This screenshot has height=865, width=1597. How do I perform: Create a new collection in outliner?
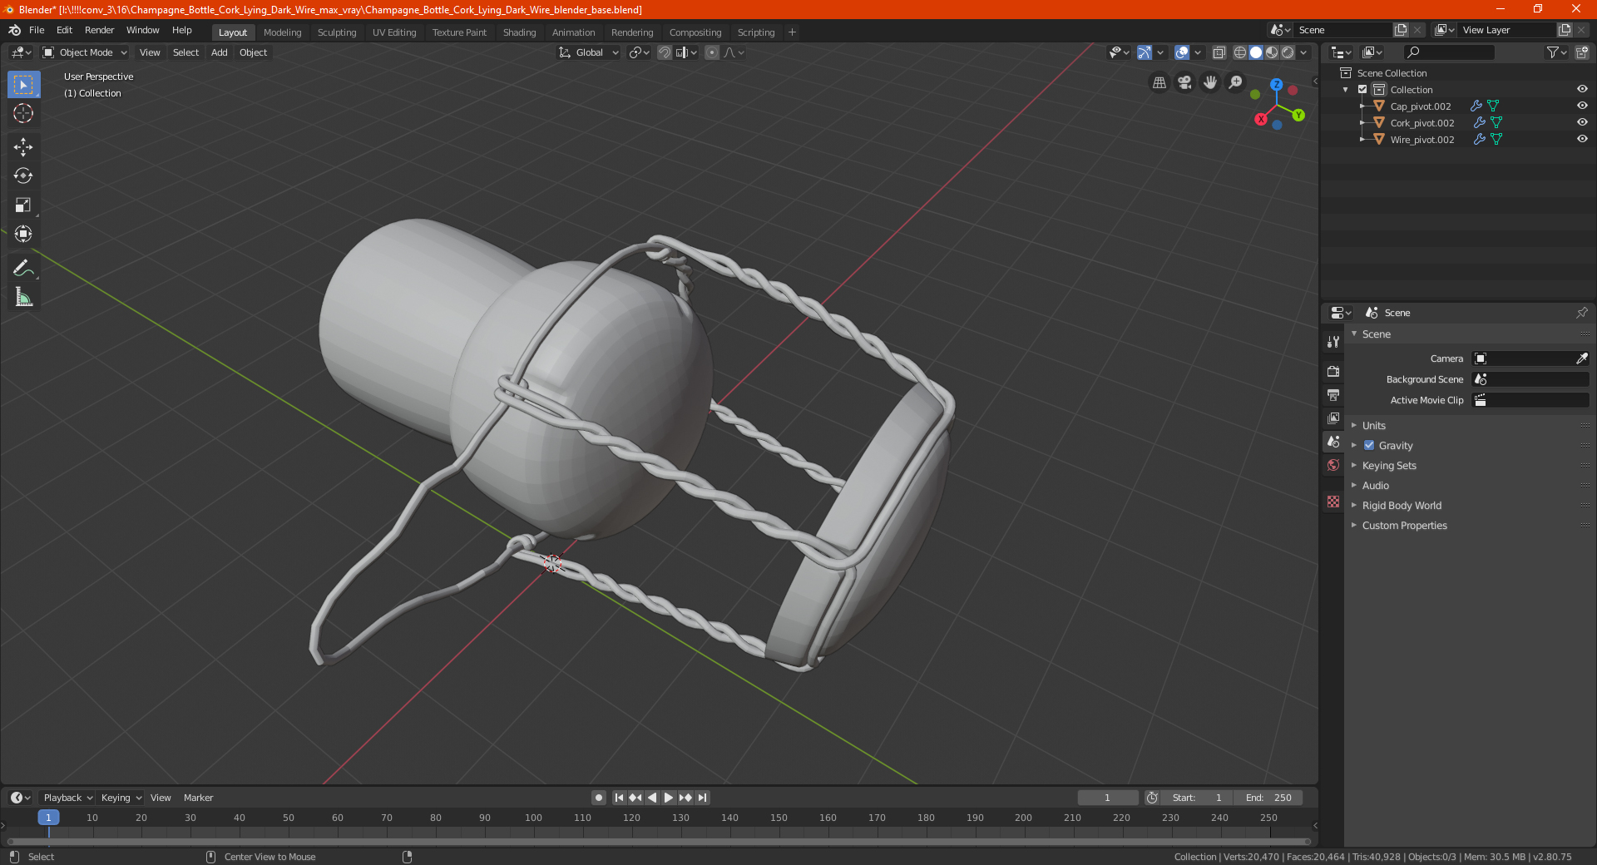[1581, 52]
